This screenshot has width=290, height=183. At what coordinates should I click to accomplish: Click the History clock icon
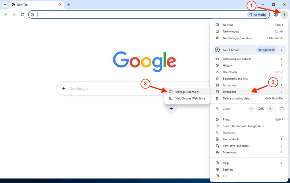(x=217, y=66)
